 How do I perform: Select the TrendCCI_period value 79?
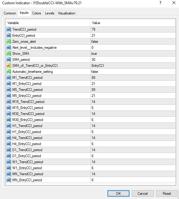93,30
